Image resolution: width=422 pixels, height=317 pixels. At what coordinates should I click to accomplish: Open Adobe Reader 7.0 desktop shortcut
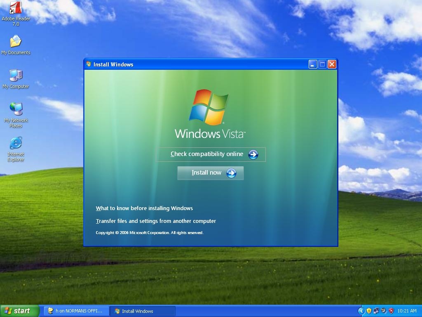[x=16, y=14]
